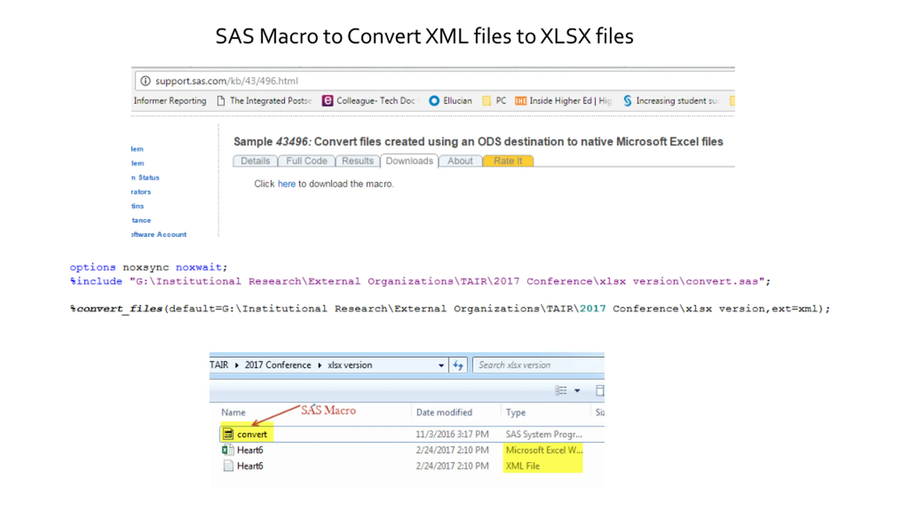Open the view options dropdown arrow
Screen dimensions: 909x511
click(577, 391)
